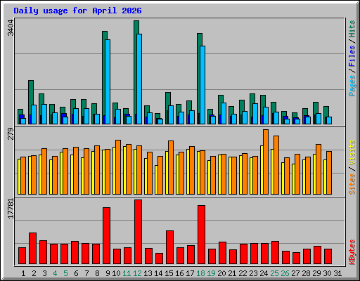Click the orange Visits bar for day 29

319,169
